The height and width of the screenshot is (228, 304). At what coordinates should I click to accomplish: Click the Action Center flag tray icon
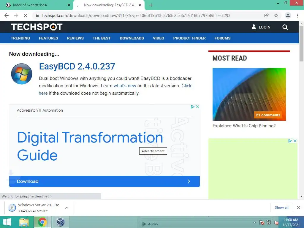pos(262,222)
